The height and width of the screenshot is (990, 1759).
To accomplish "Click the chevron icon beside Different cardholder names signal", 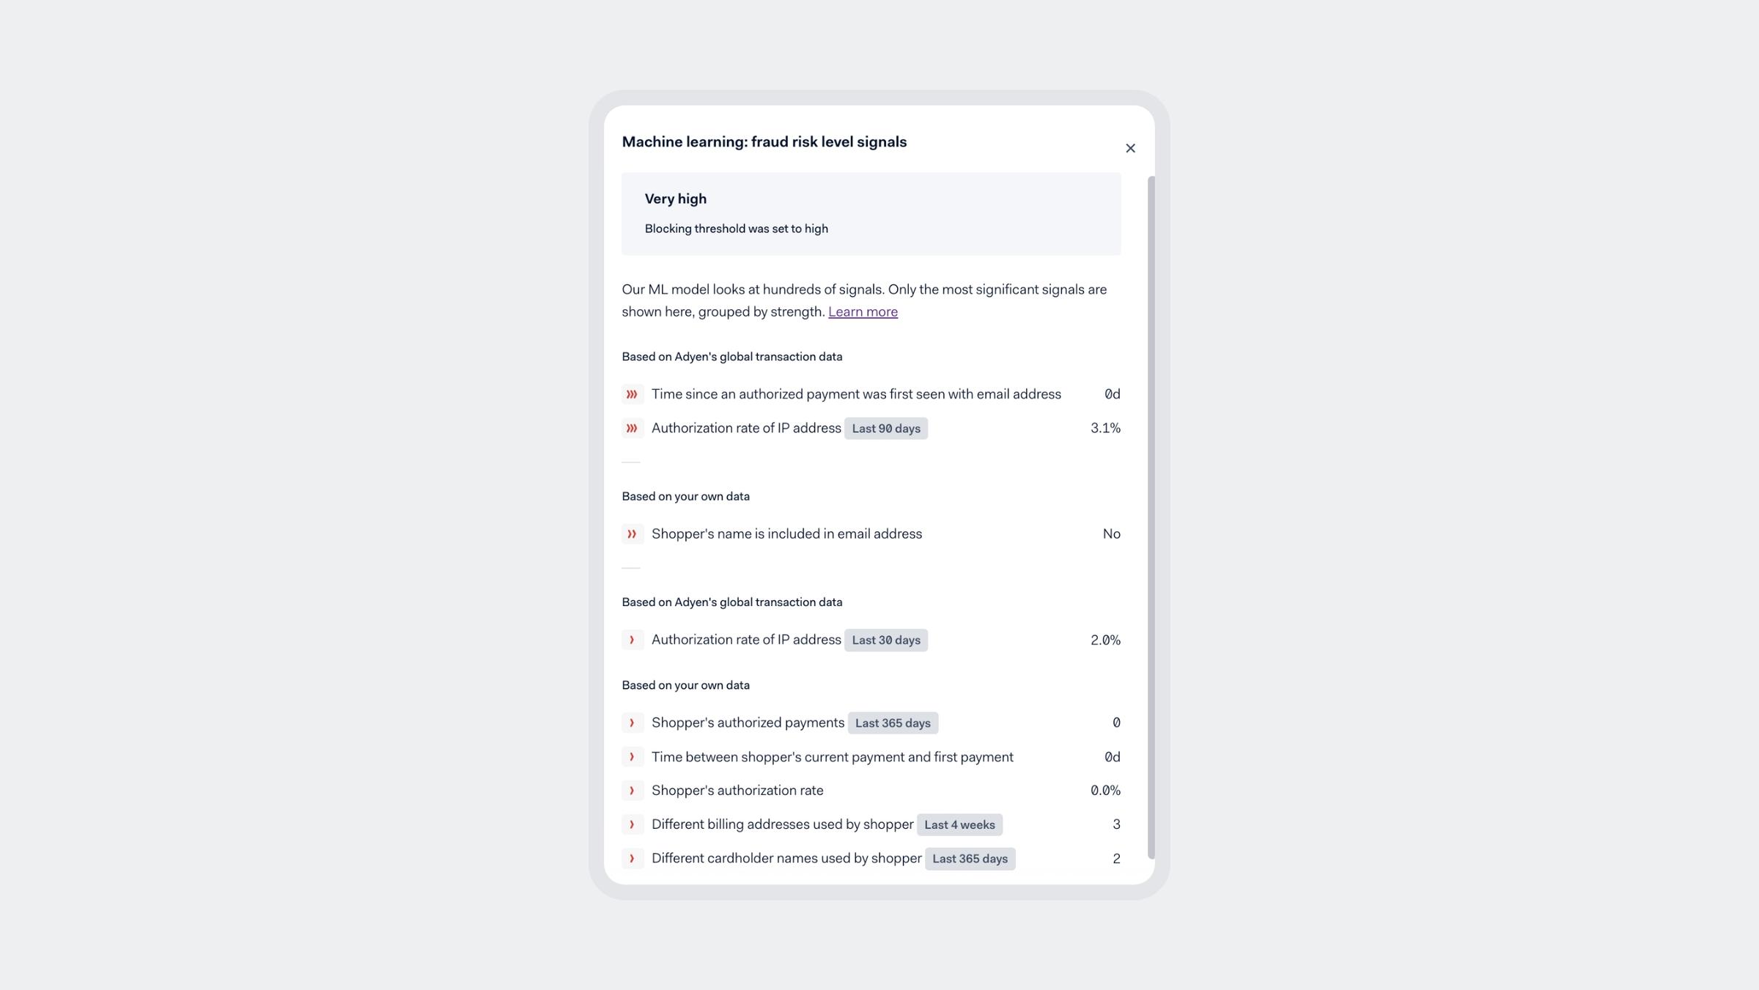I will coord(633,857).
